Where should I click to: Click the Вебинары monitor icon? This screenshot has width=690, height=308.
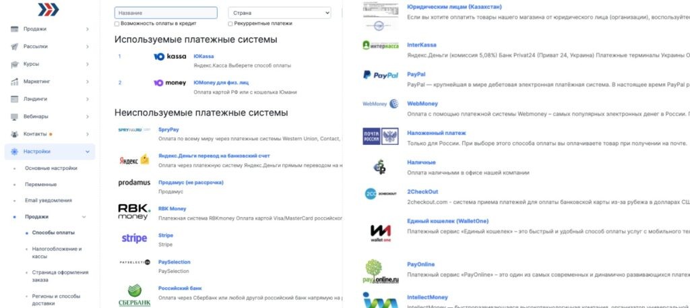click(15, 117)
